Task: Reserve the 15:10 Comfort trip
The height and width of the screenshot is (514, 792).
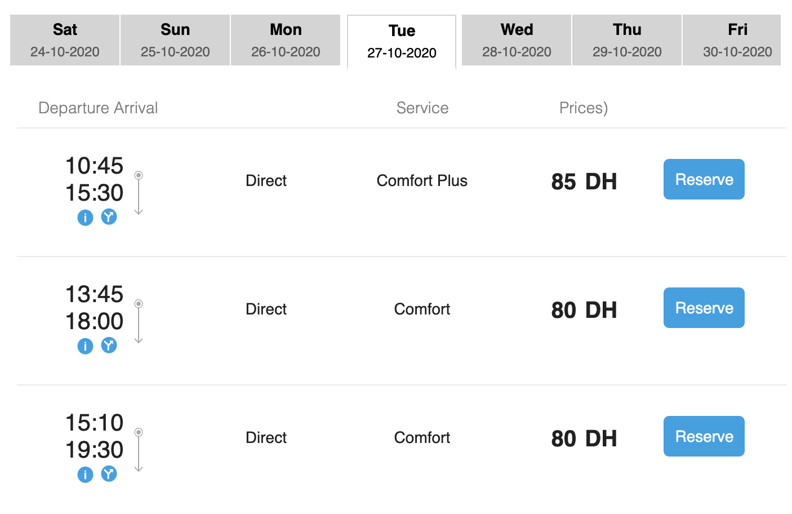Action: pyautogui.click(x=704, y=436)
